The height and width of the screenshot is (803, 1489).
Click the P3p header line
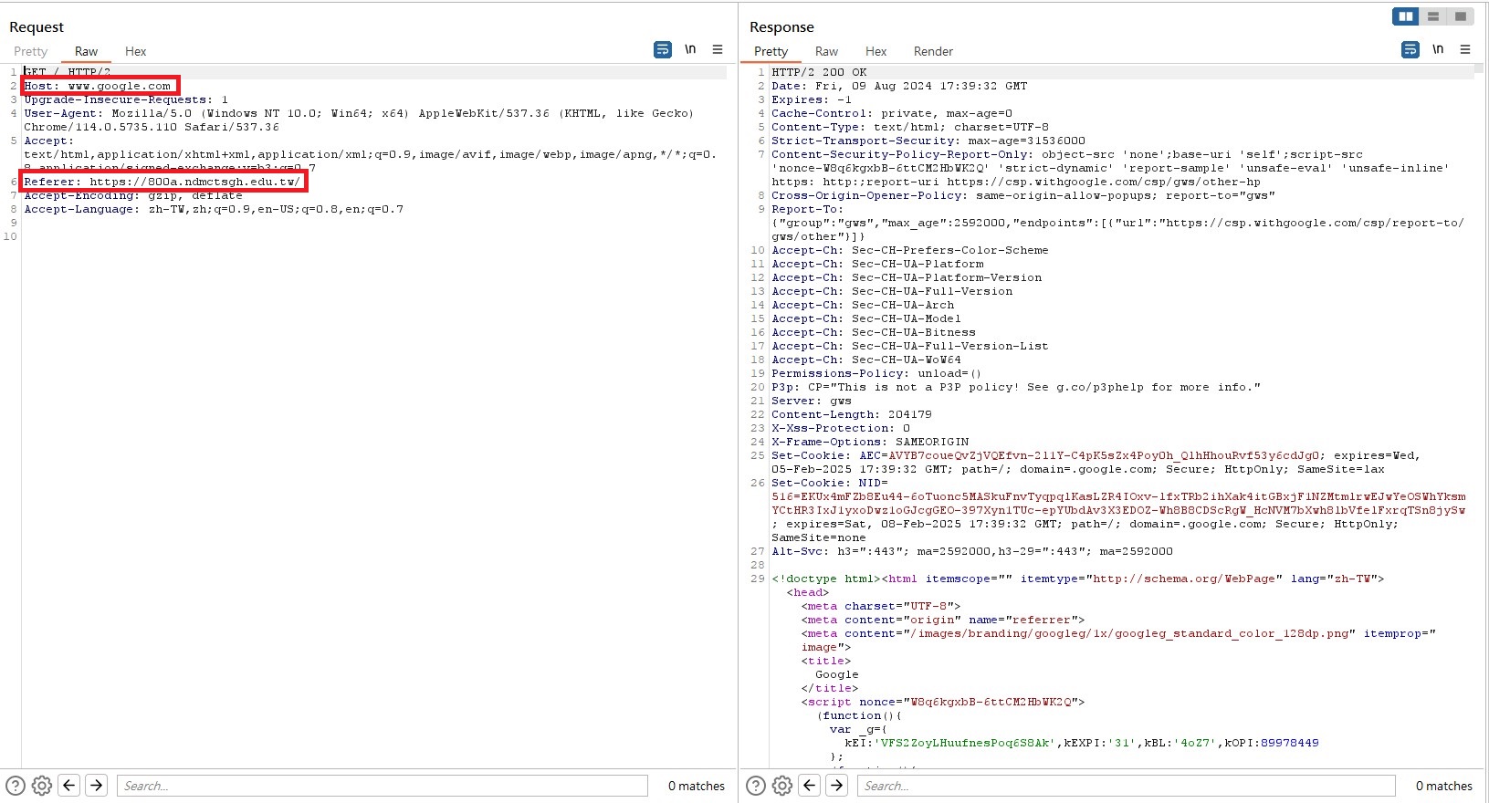tap(1016, 387)
